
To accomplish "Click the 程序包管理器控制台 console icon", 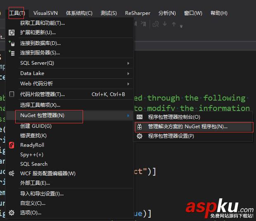I will point(140,117).
